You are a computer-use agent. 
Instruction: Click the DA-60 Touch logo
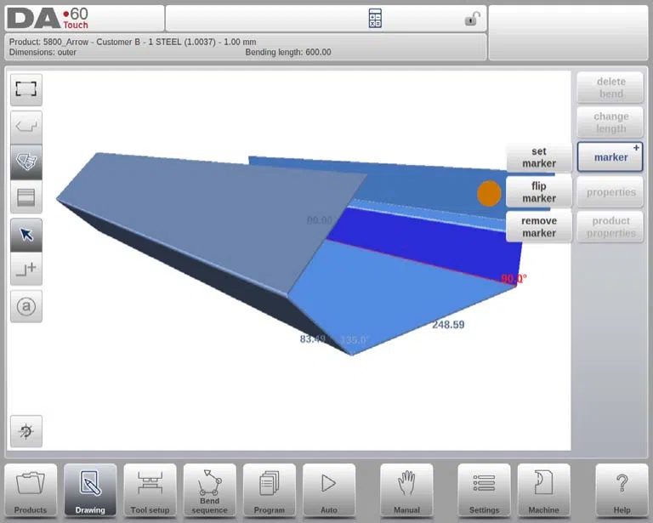(48, 19)
